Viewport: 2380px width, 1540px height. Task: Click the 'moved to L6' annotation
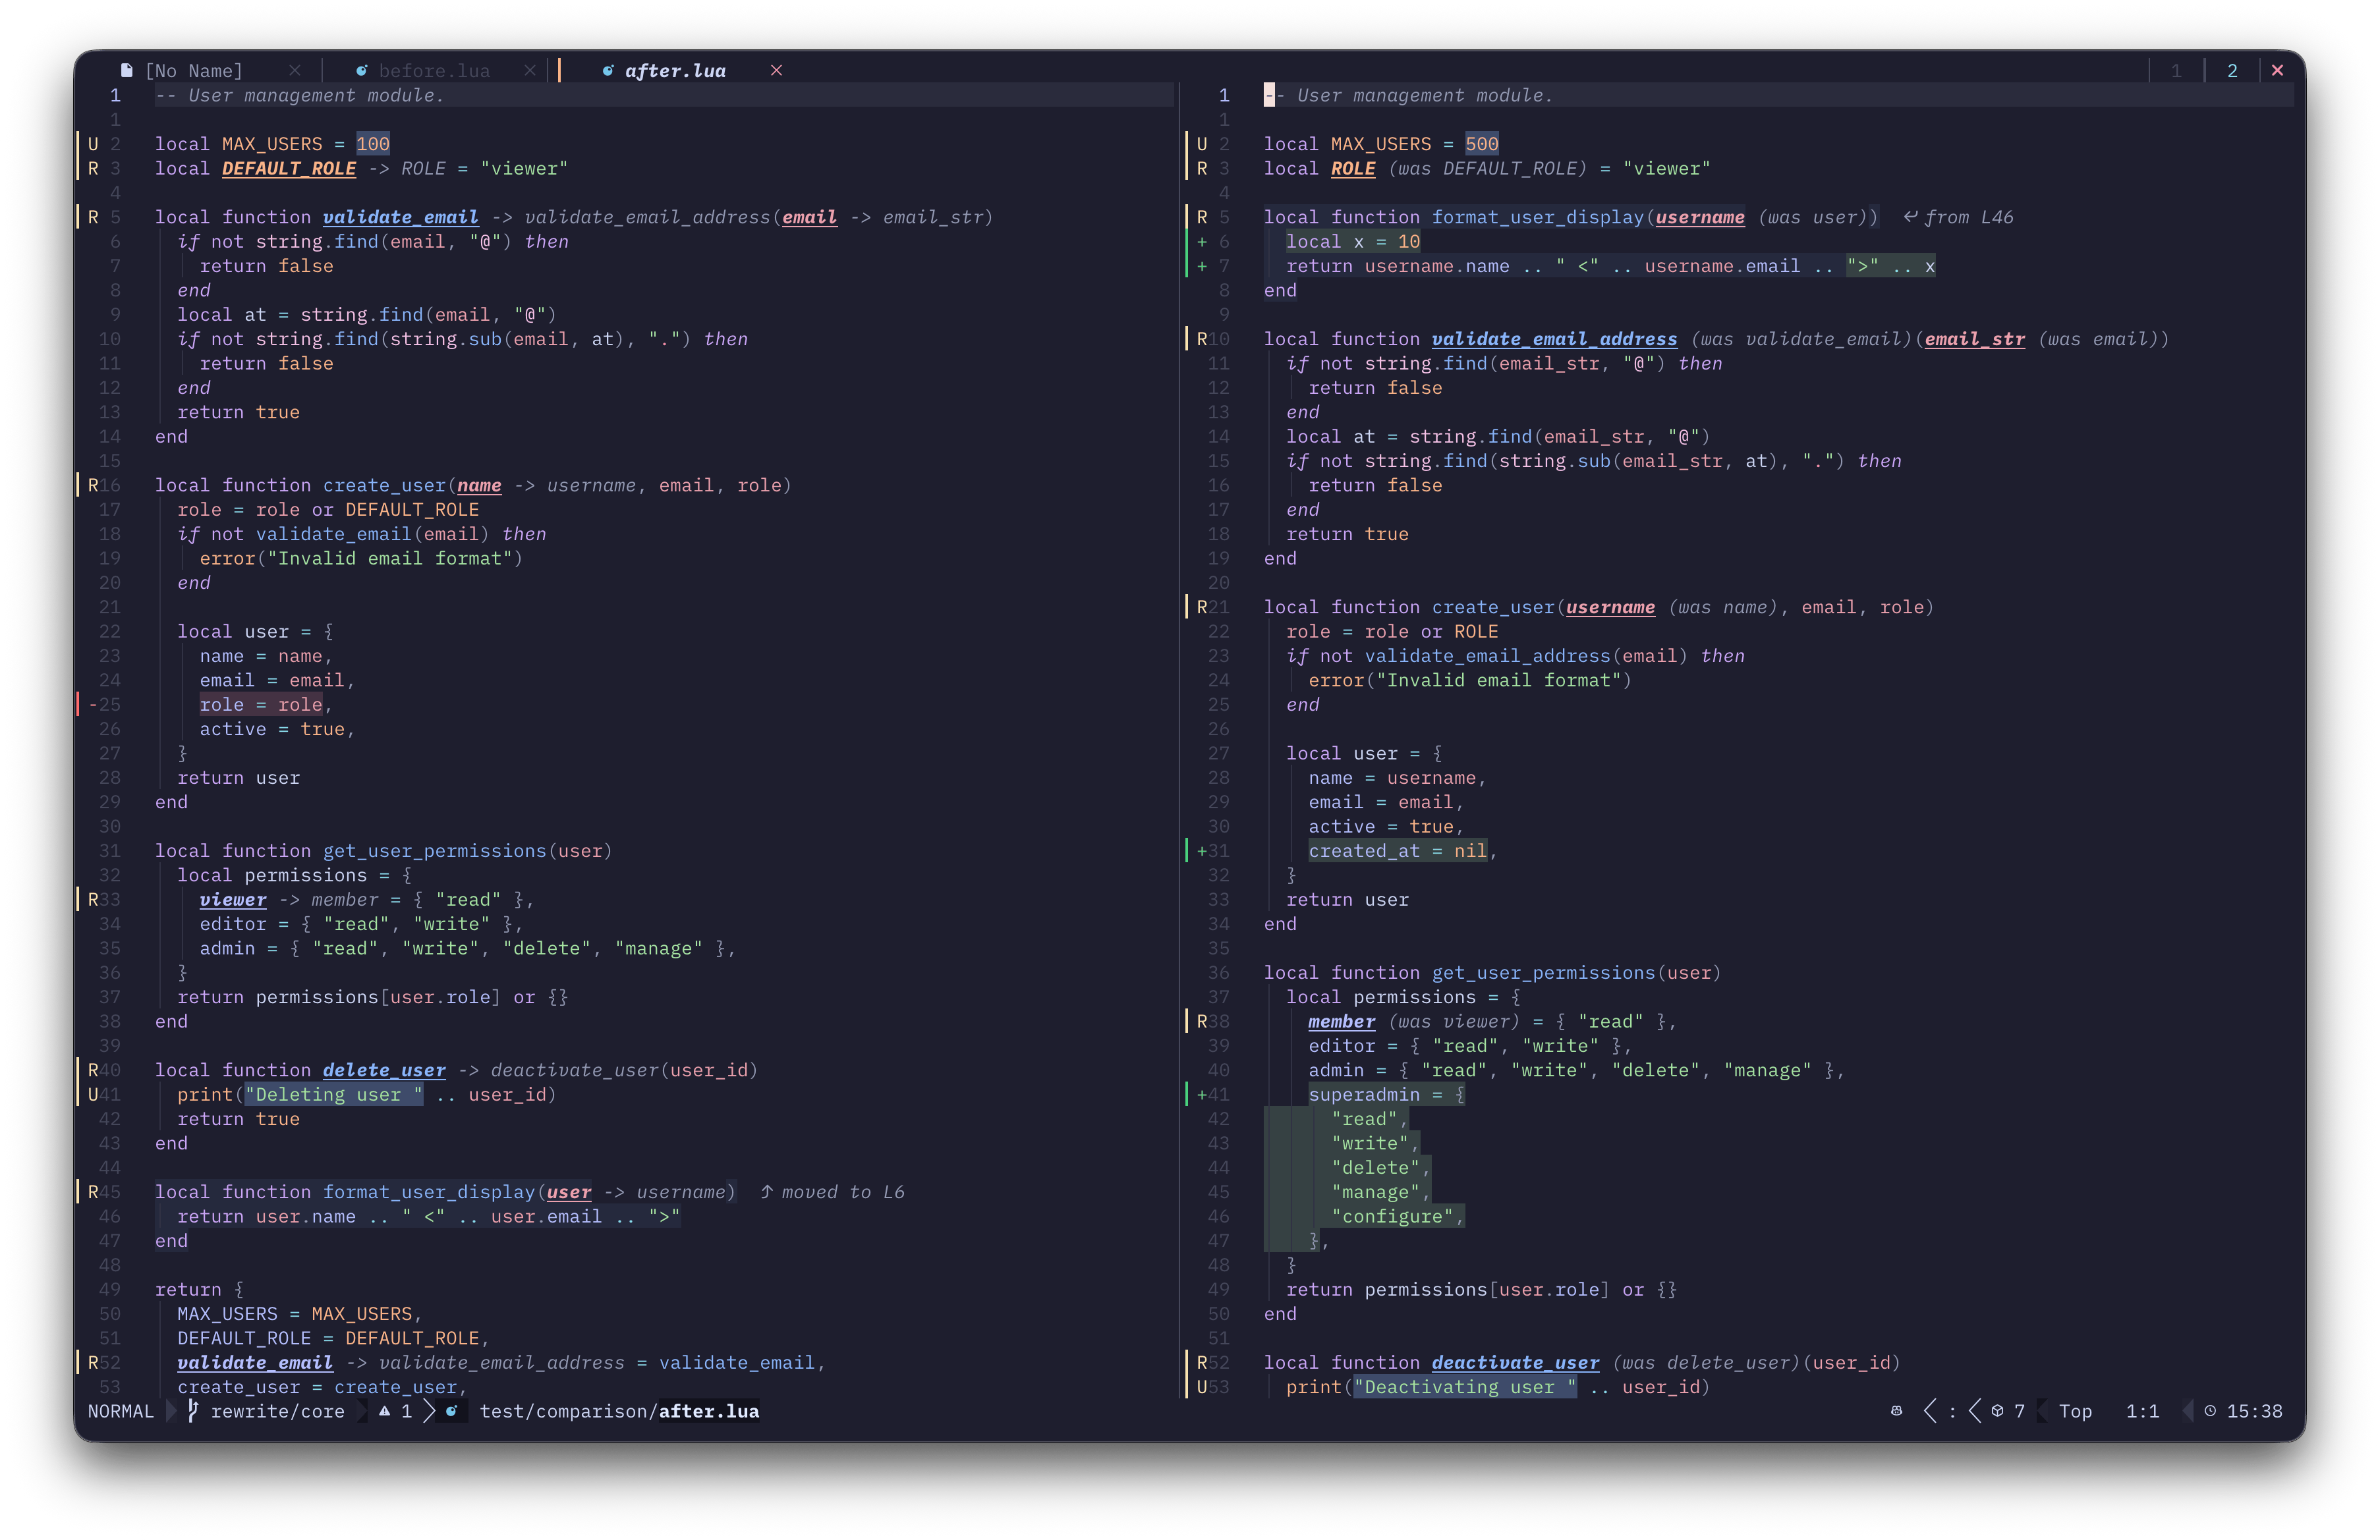tap(832, 1192)
